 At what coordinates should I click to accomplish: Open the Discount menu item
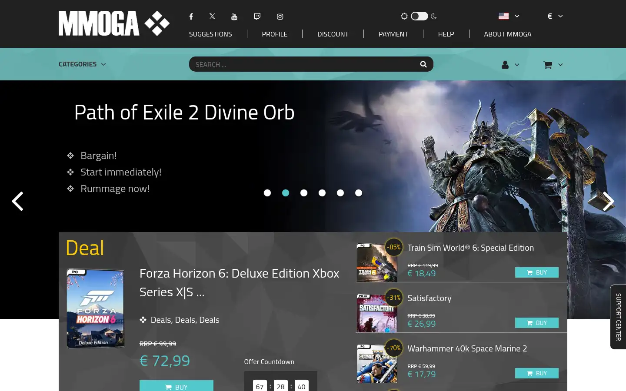[333, 34]
